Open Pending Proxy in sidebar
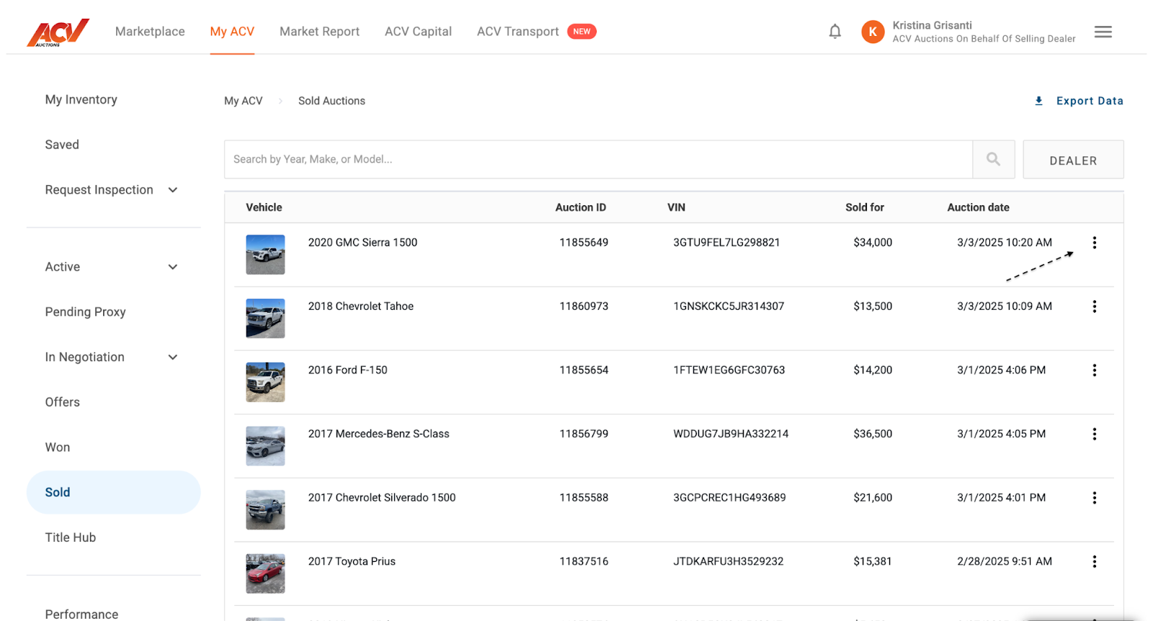The height and width of the screenshot is (621, 1153). (x=85, y=312)
